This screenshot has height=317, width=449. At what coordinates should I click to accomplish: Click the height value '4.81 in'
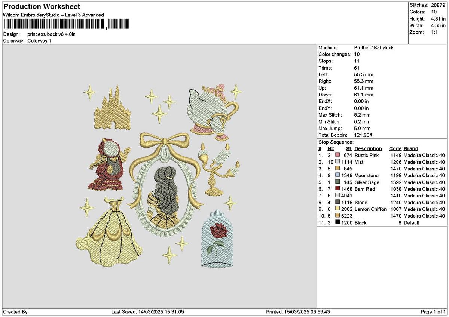439,19
